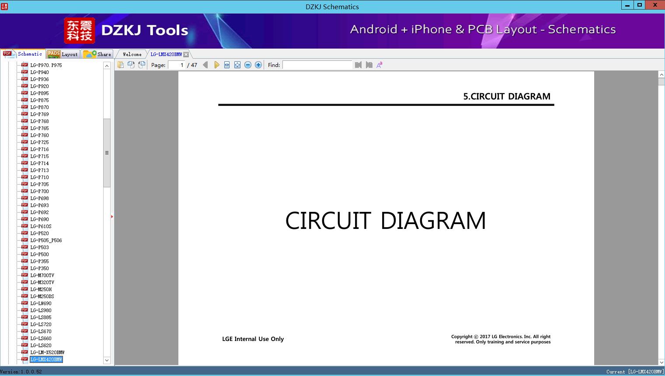The image size is (665, 376).
Task: Open LG-P714 schematic
Action: 39,163
